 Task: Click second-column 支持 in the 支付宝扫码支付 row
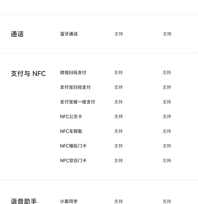(167, 87)
